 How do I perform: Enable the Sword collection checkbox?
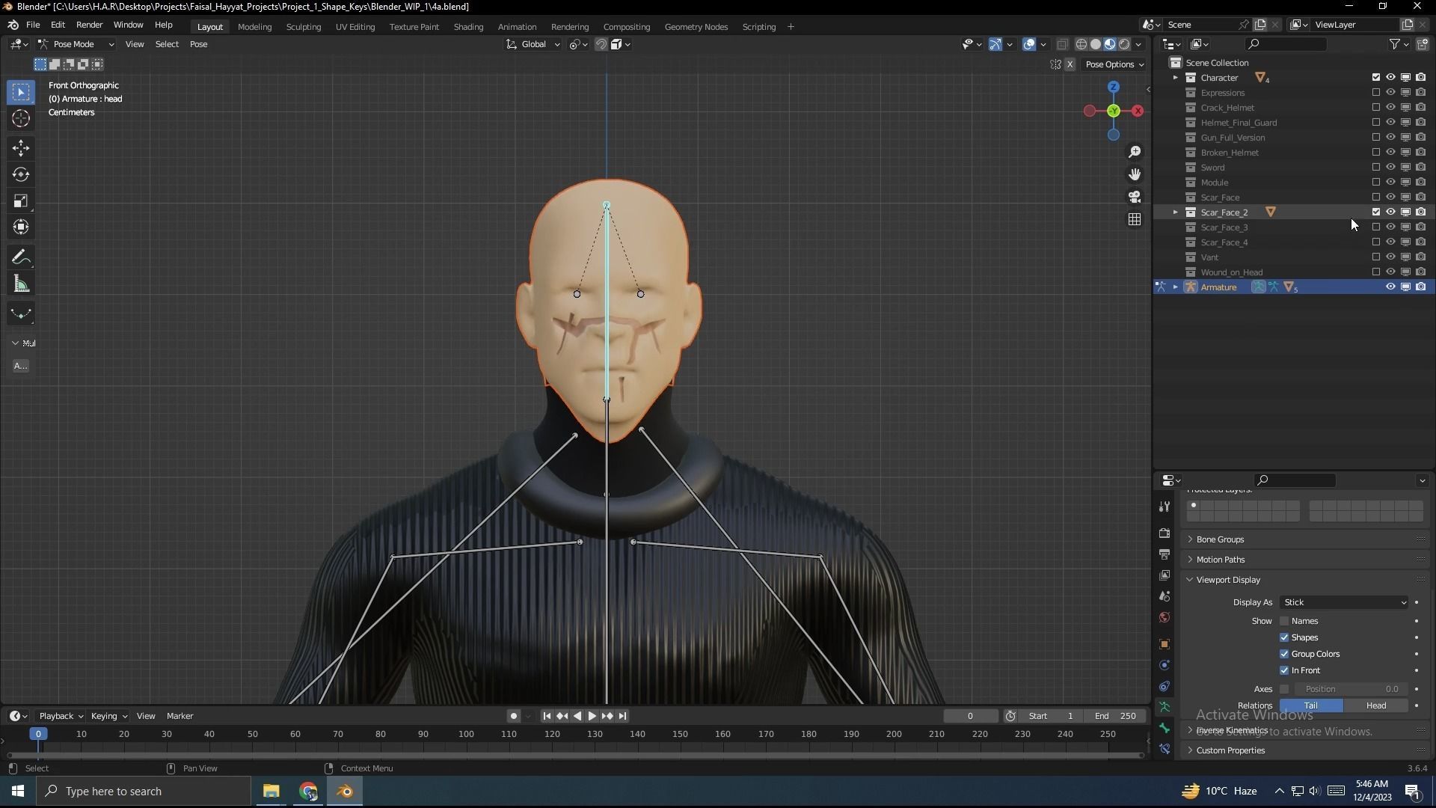(x=1376, y=167)
